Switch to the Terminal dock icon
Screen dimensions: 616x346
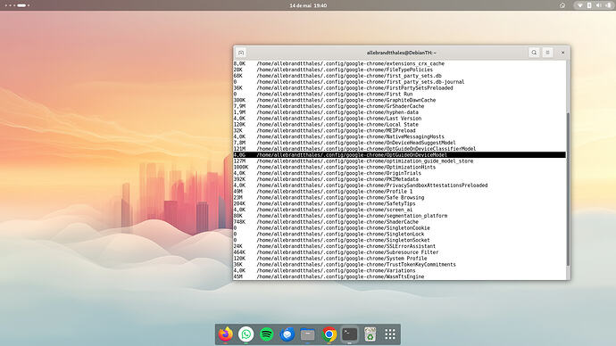[x=349, y=334]
